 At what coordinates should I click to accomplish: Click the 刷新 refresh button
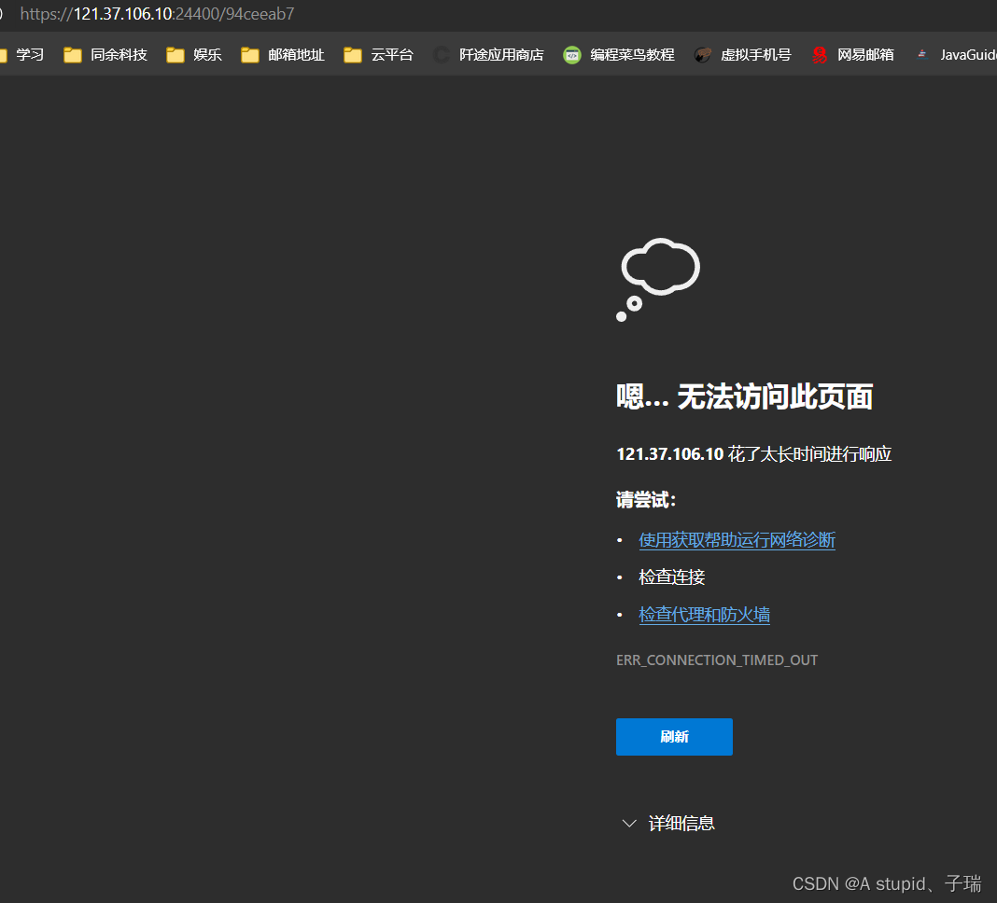point(674,737)
